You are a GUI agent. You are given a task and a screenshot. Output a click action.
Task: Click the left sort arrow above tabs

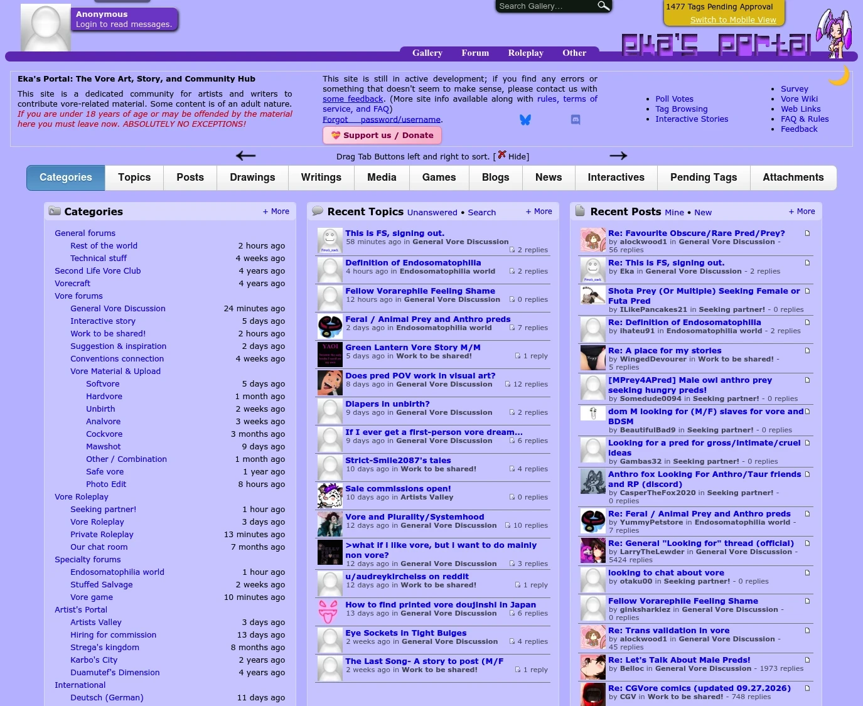point(245,156)
